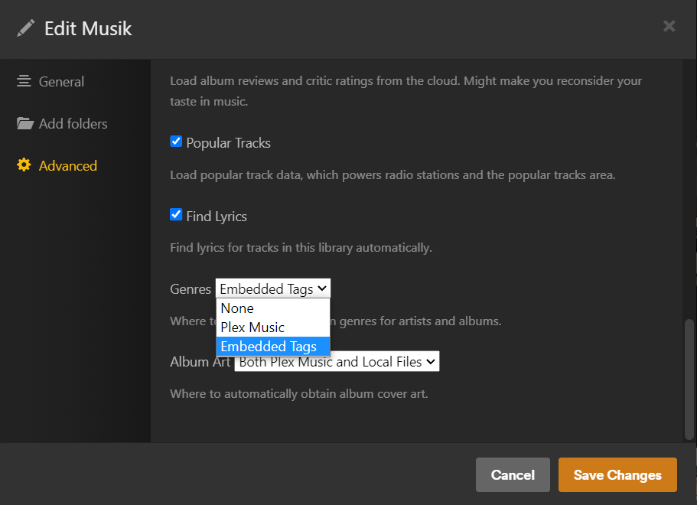Click the General lines icon in the sidebar
Viewport: 697px width, 505px height.
(x=24, y=81)
